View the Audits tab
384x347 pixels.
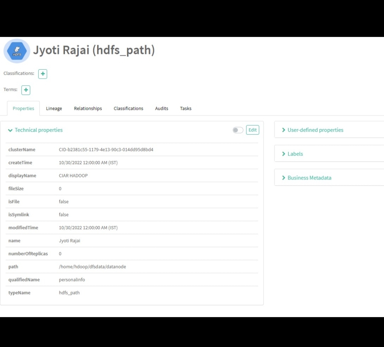coord(161,108)
